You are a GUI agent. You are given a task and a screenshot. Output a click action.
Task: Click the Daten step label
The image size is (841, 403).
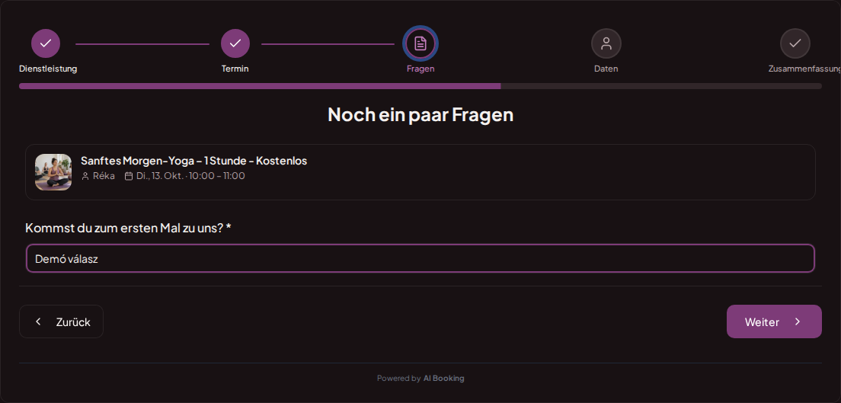click(x=606, y=69)
